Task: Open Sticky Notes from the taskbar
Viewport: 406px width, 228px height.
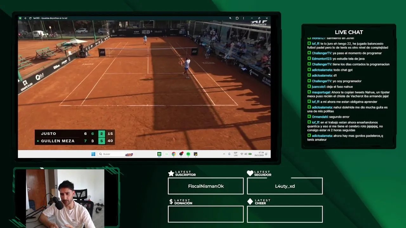Action: point(196,154)
